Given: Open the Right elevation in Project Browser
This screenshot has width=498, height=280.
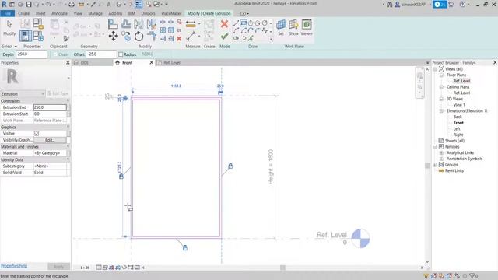Looking at the screenshot, I should click(458, 135).
